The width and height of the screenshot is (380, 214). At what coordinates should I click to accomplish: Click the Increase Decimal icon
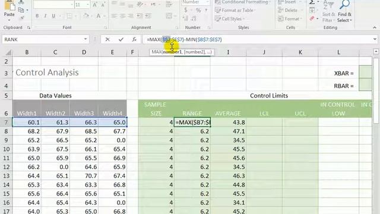(x=185, y=18)
